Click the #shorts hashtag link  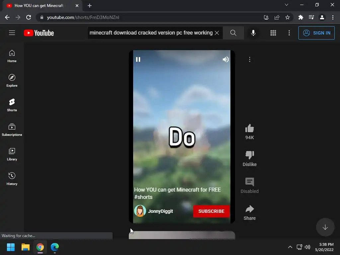(143, 197)
